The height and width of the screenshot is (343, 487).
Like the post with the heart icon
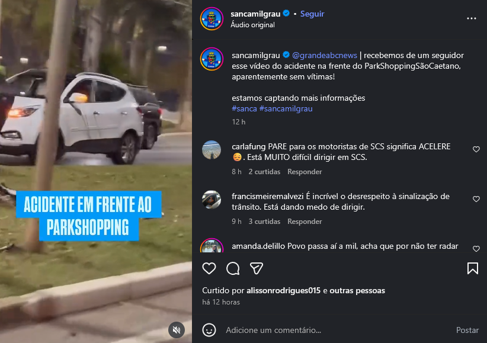[209, 268]
